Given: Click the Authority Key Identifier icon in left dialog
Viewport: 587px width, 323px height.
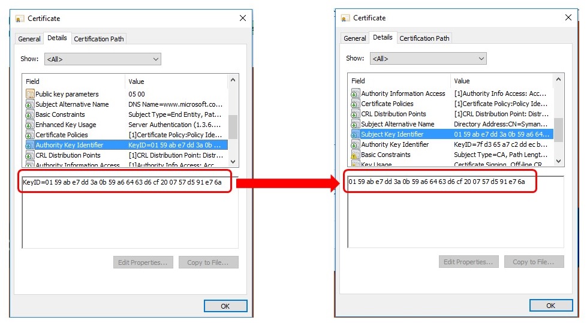Looking at the screenshot, I should tap(30, 145).
